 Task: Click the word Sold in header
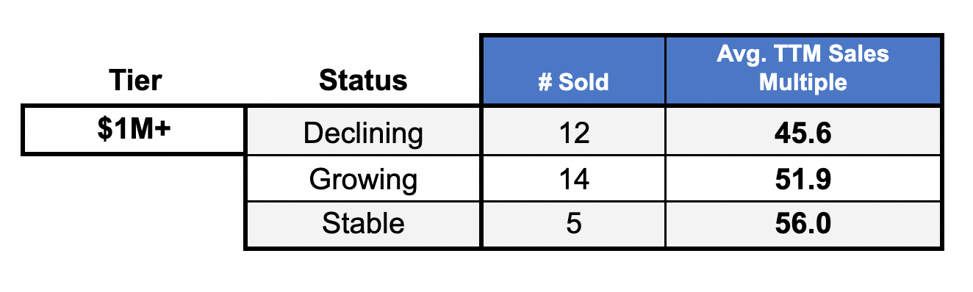(x=584, y=81)
